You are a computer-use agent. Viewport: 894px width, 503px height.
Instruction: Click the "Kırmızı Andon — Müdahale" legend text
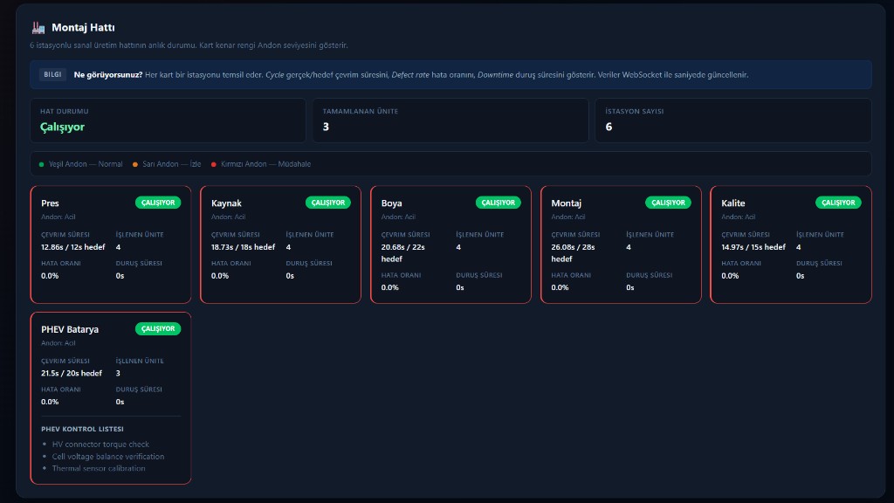coord(265,164)
